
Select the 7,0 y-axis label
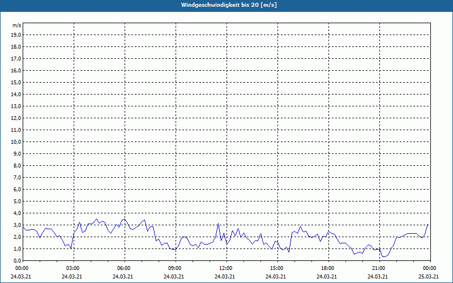[x=18, y=177]
